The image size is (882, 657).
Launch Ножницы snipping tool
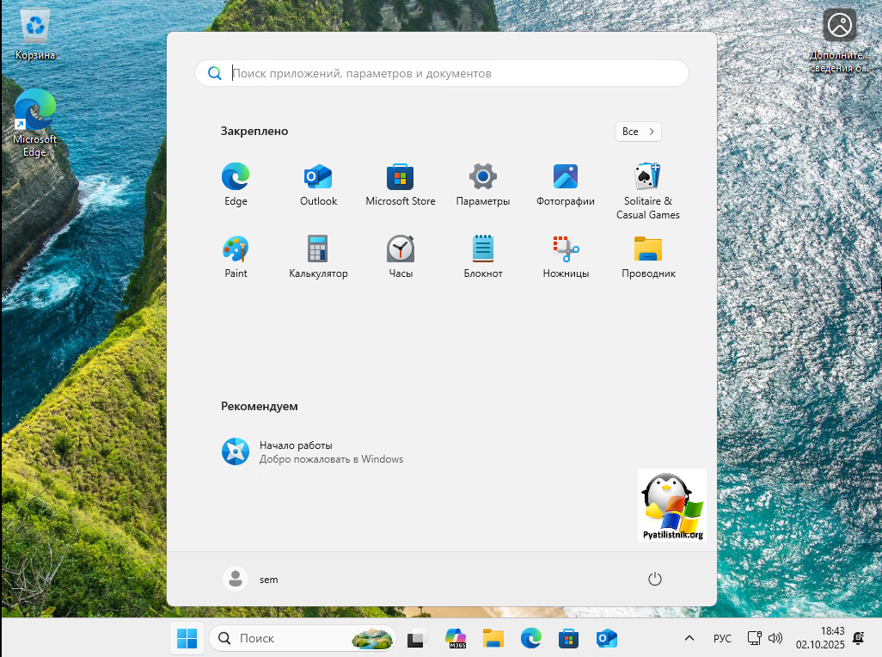[566, 249]
